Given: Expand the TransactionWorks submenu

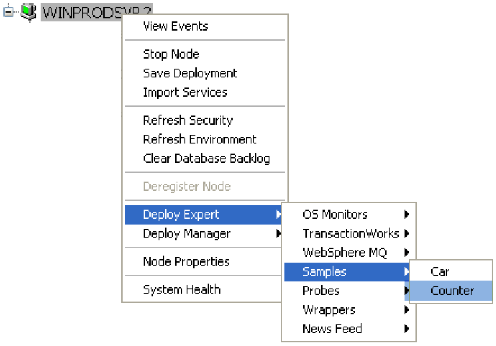Looking at the screenshot, I should [x=349, y=234].
